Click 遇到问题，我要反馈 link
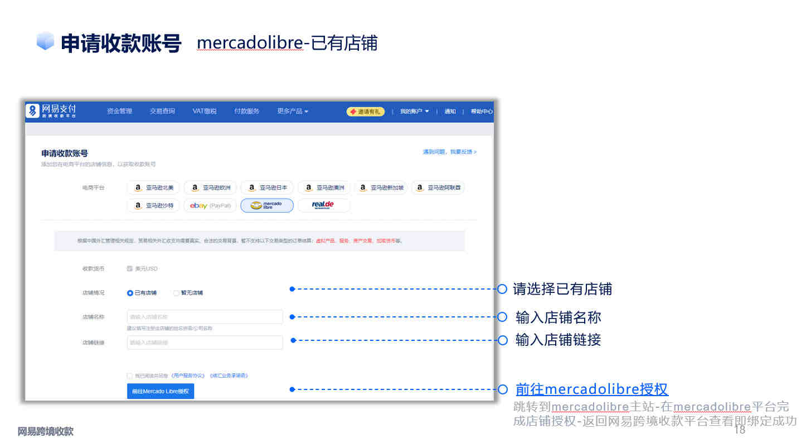The height and width of the screenshot is (448, 806). coord(449,152)
